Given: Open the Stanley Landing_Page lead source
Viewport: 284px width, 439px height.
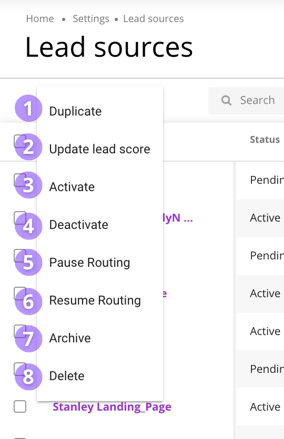Looking at the screenshot, I should tap(112, 407).
